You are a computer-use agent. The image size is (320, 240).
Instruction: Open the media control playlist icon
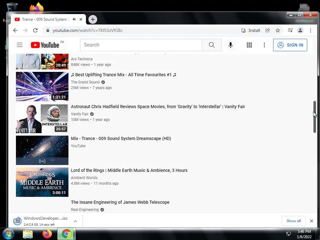tap(290, 30)
